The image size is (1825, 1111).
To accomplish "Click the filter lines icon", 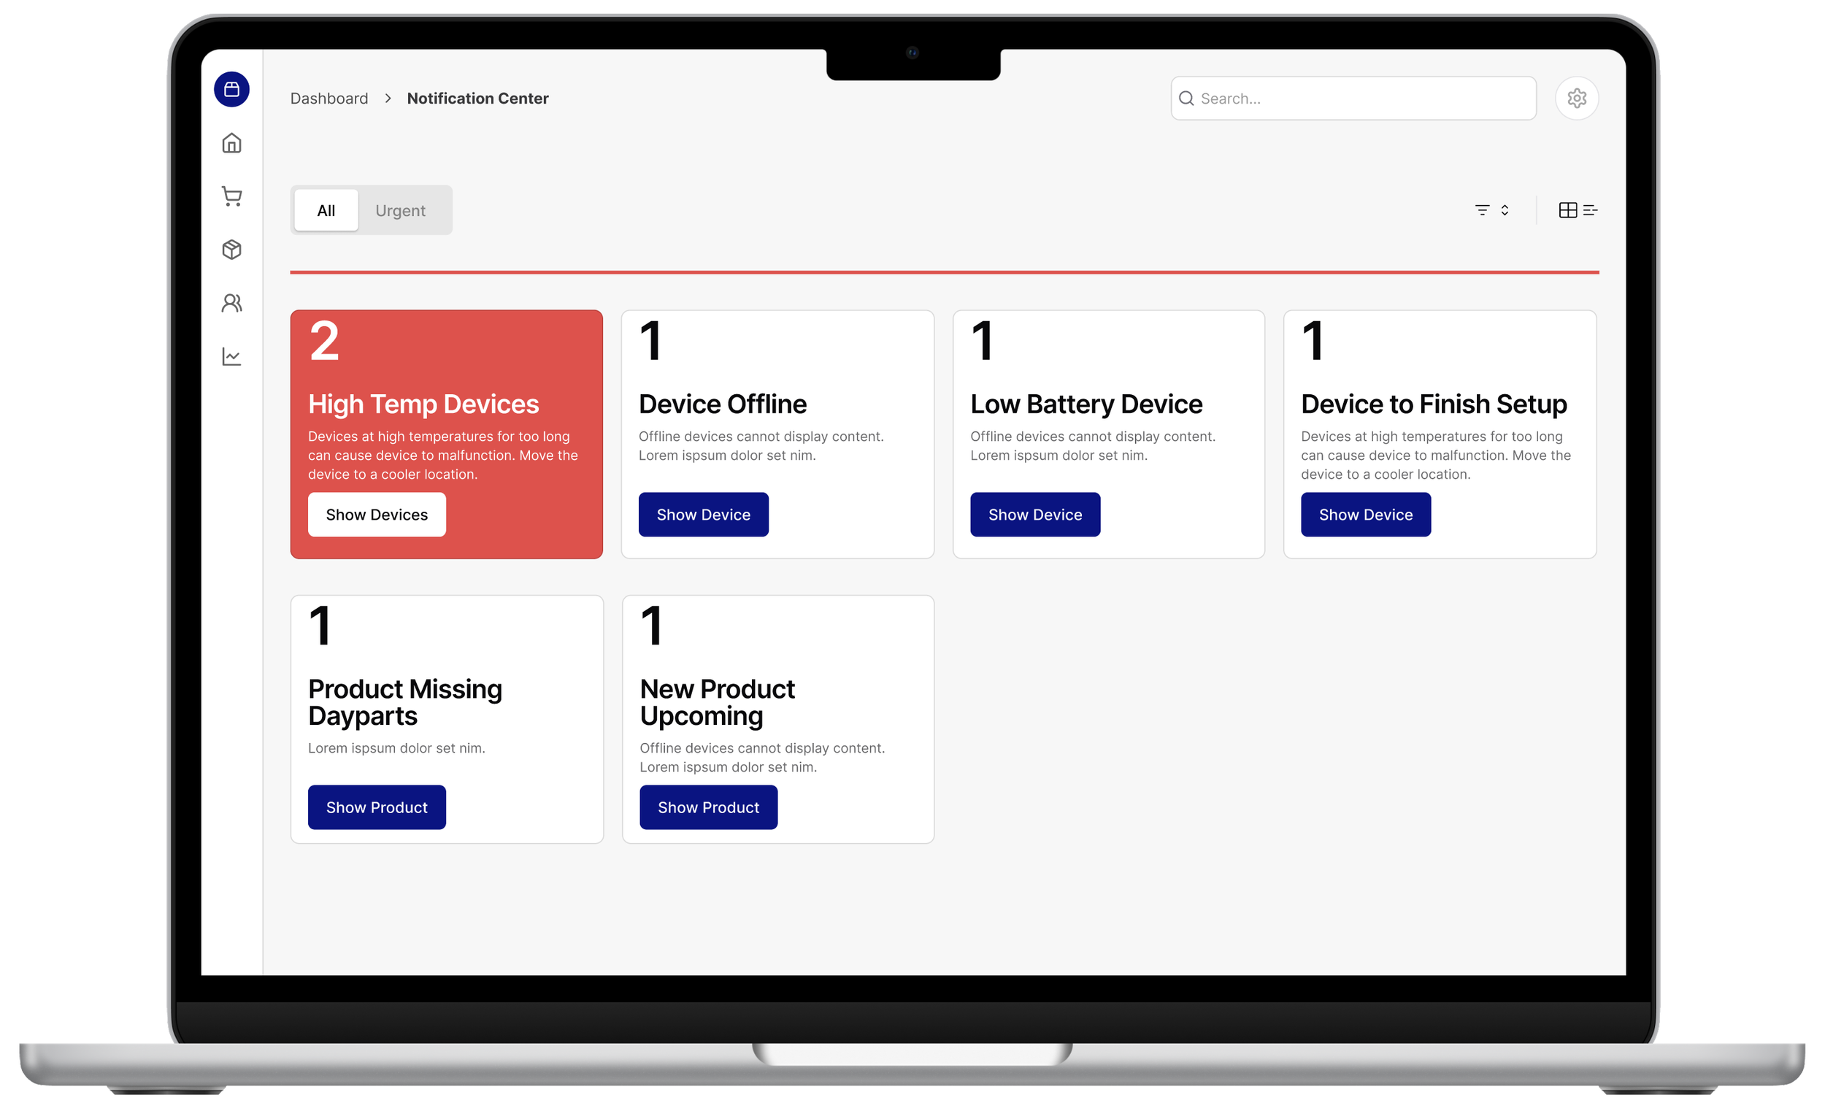I will [x=1481, y=210].
